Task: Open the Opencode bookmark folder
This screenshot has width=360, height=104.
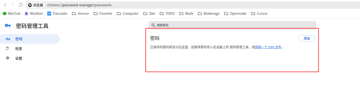Action: 235,13
